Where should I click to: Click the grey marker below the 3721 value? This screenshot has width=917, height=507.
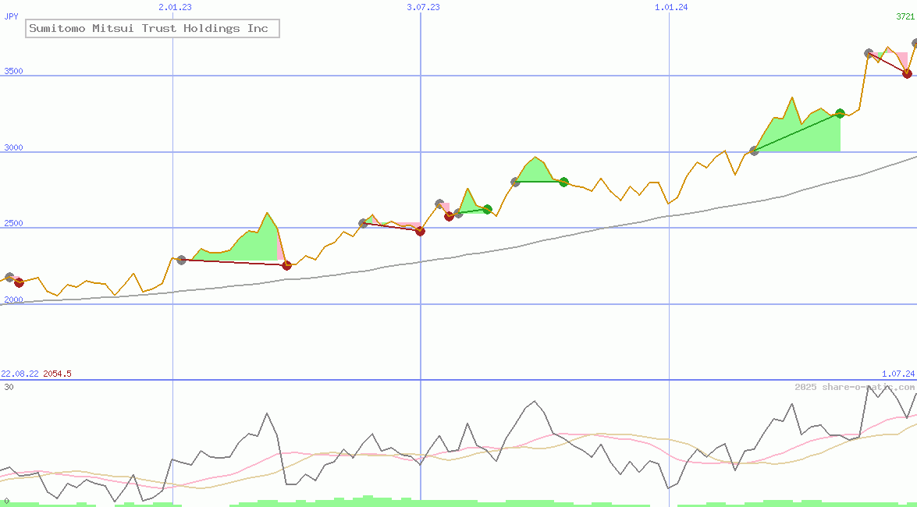pos(915,43)
